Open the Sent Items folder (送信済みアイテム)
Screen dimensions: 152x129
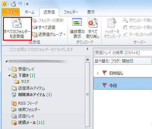point(32,88)
